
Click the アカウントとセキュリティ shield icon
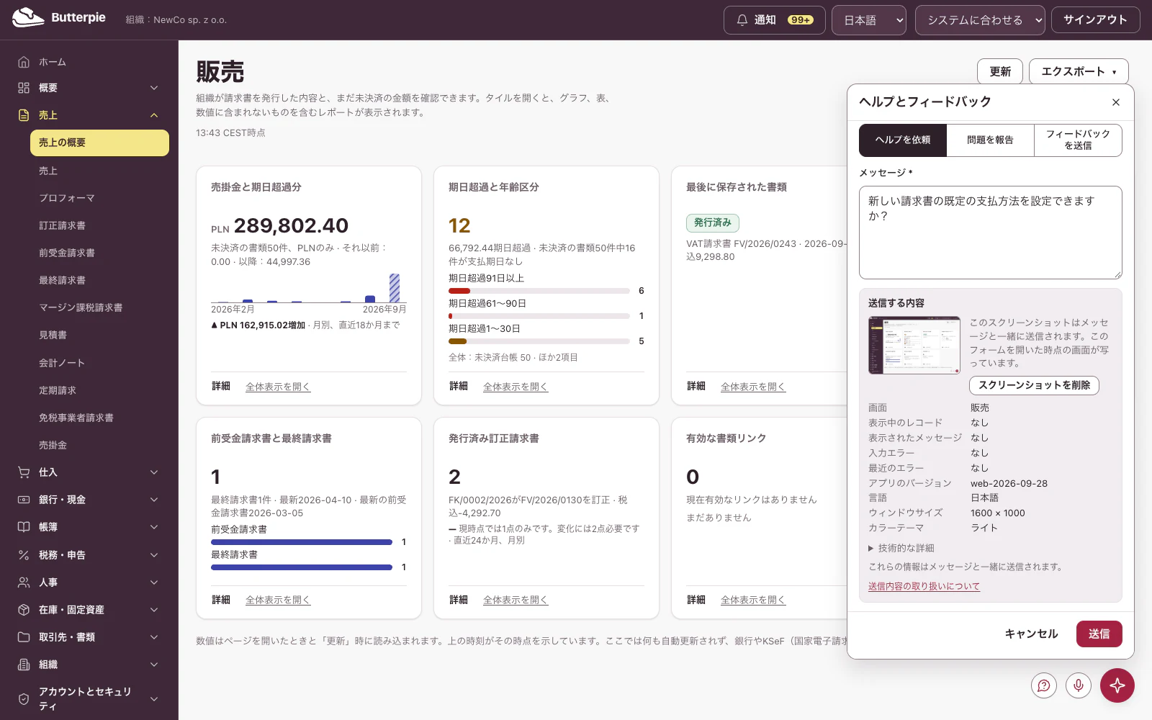(24, 699)
